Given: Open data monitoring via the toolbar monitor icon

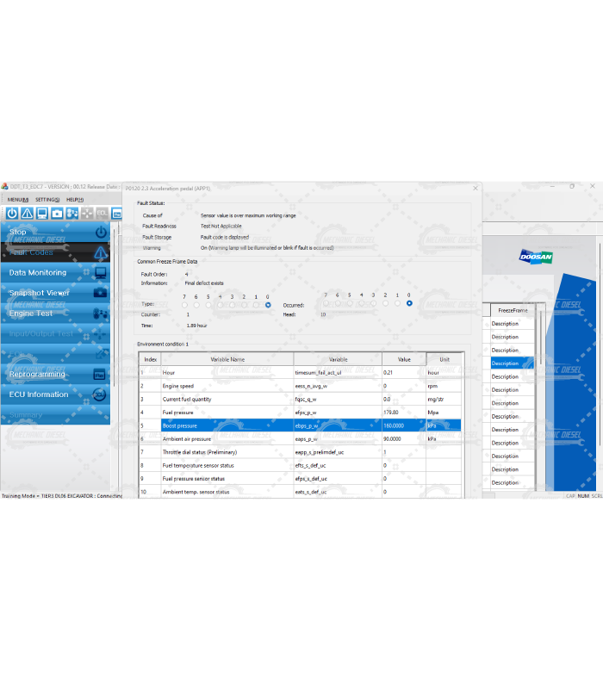Looking at the screenshot, I should [x=41, y=213].
